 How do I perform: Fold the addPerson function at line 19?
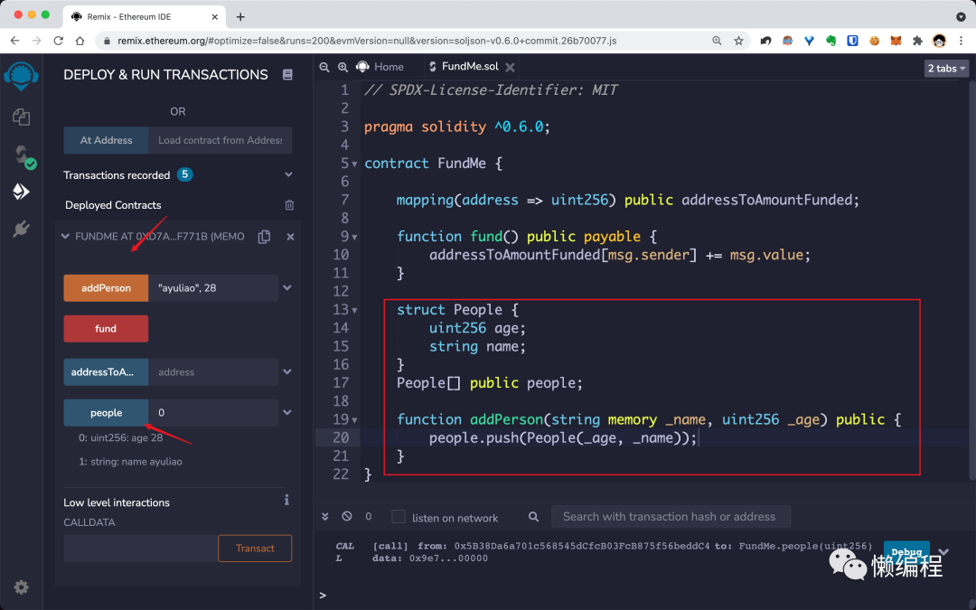[x=355, y=419]
